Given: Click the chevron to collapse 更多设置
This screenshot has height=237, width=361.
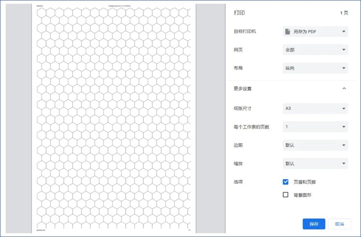Looking at the screenshot, I should tap(344, 88).
